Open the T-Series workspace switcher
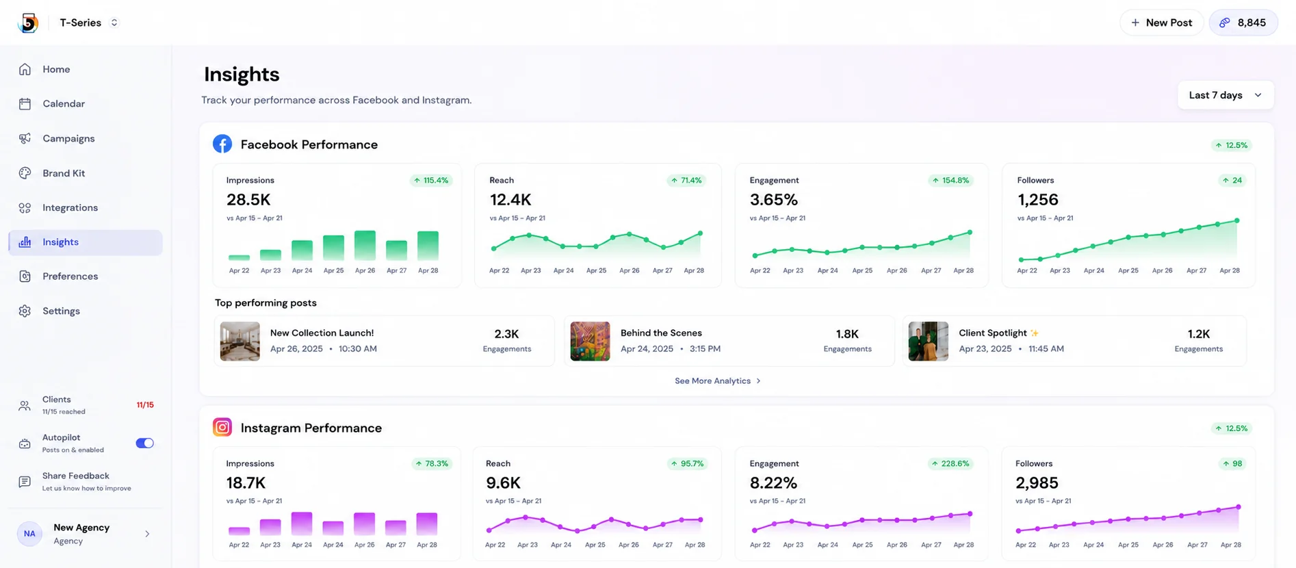The width and height of the screenshot is (1296, 568). [x=89, y=23]
